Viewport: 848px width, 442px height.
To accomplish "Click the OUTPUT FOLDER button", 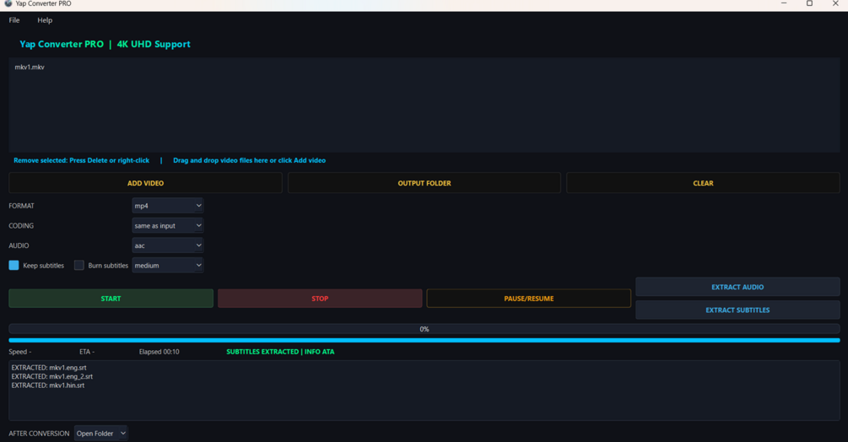I will (424, 183).
